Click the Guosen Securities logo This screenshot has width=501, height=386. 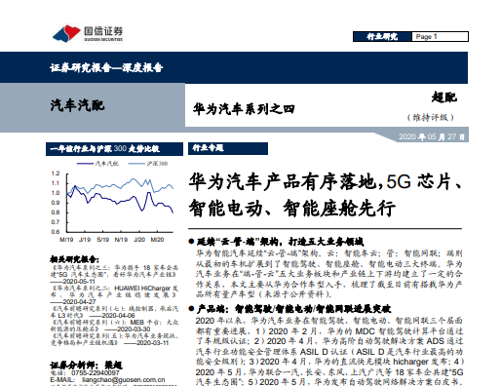88,33
